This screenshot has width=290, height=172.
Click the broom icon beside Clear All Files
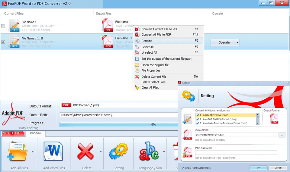coord(137,87)
